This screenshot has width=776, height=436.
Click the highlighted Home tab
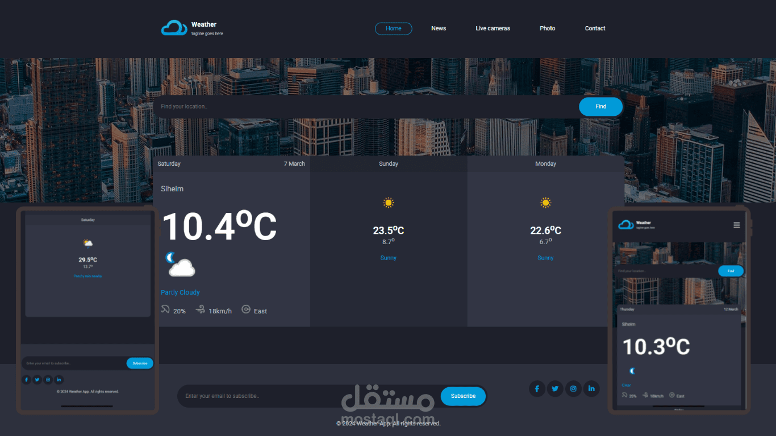(x=393, y=28)
